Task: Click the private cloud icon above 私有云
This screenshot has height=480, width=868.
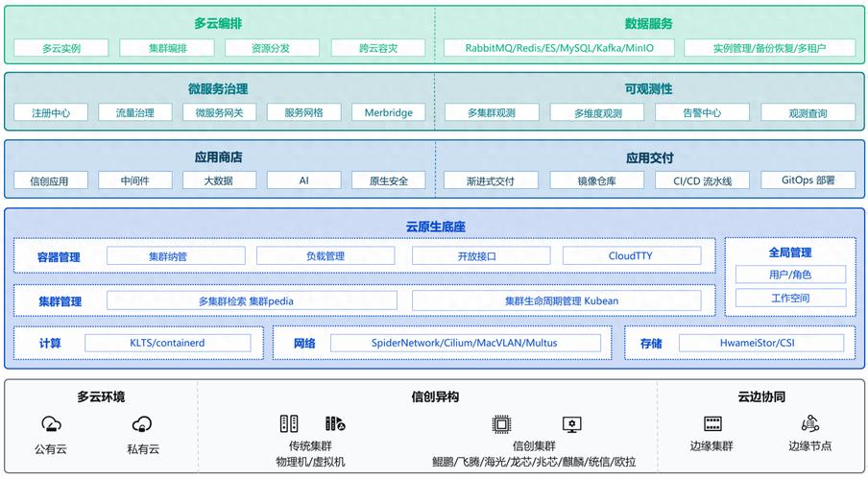Action: (x=142, y=423)
